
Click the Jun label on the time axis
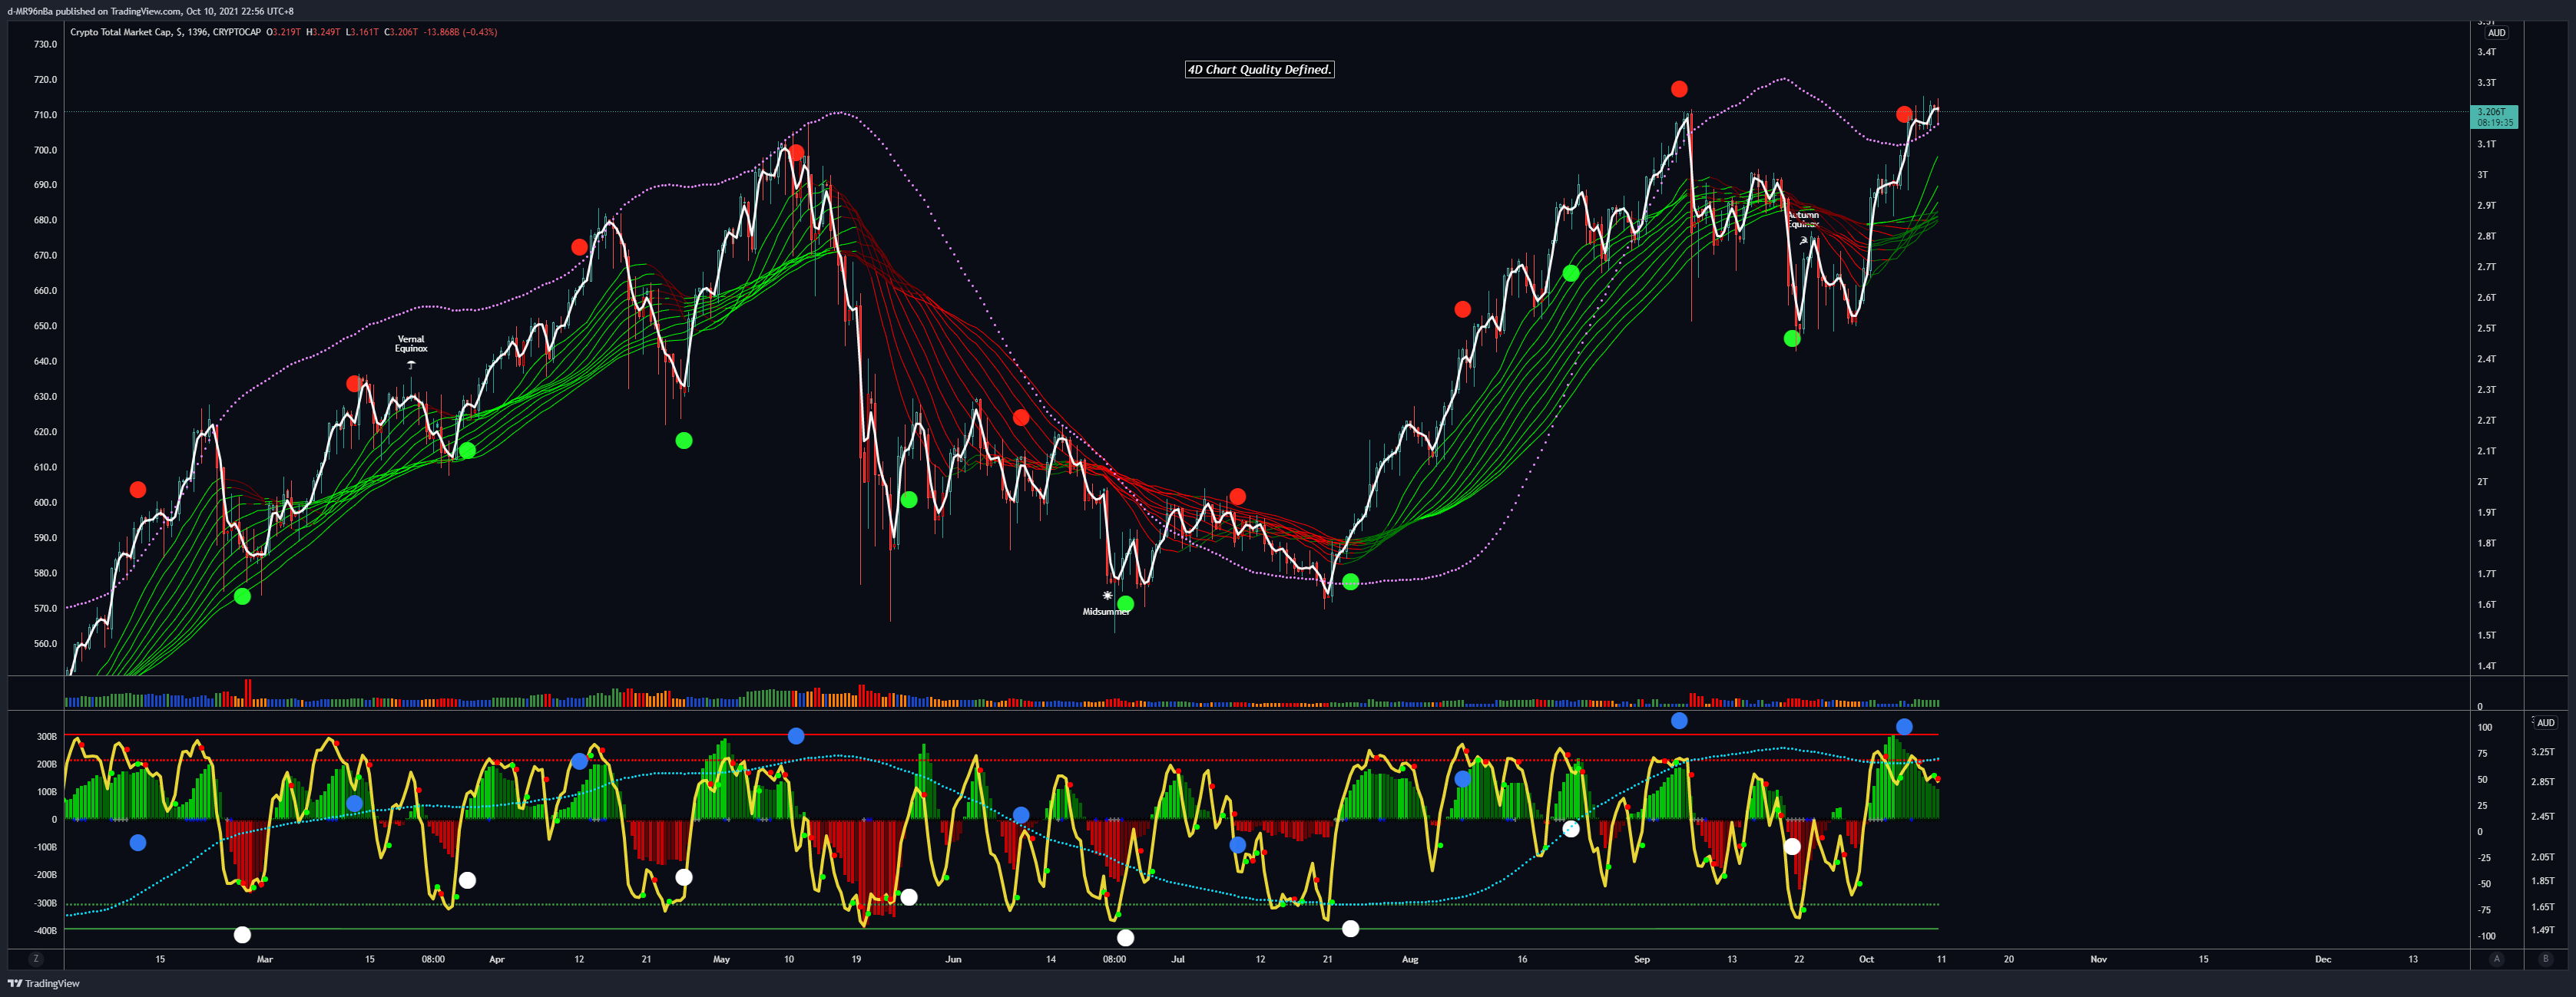click(x=953, y=959)
